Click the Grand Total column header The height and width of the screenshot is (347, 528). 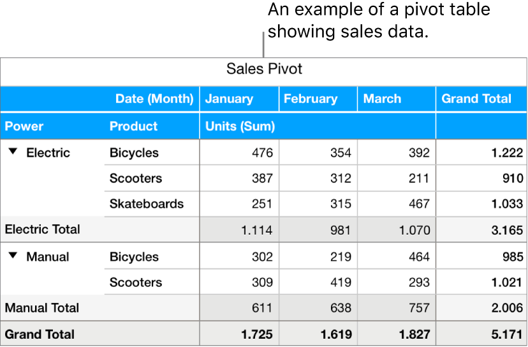(476, 99)
